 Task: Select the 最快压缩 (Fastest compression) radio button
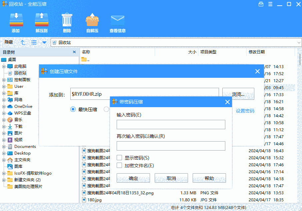point(73,109)
